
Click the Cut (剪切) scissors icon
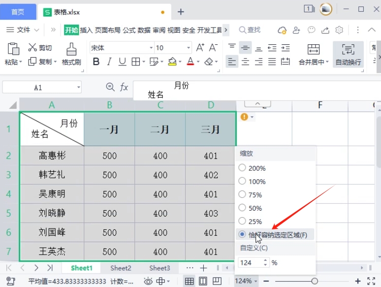(33, 48)
